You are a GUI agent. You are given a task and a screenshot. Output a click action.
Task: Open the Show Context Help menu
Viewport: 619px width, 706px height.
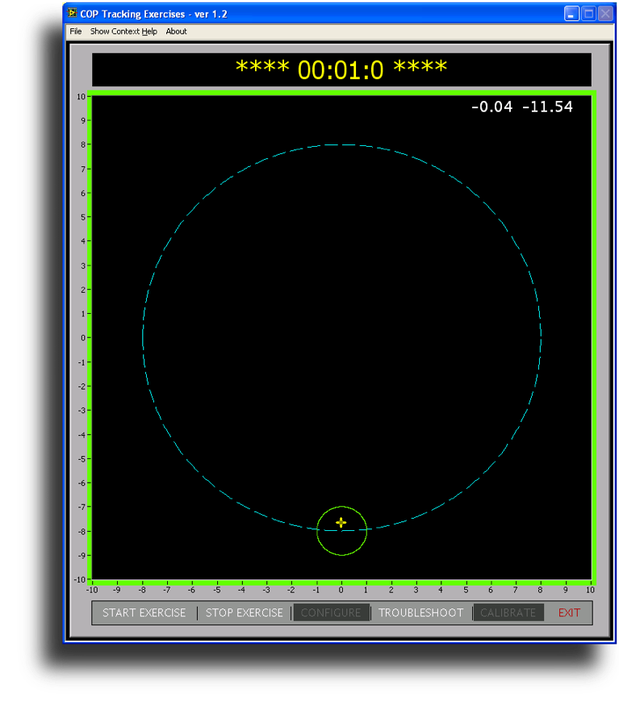pos(123,31)
